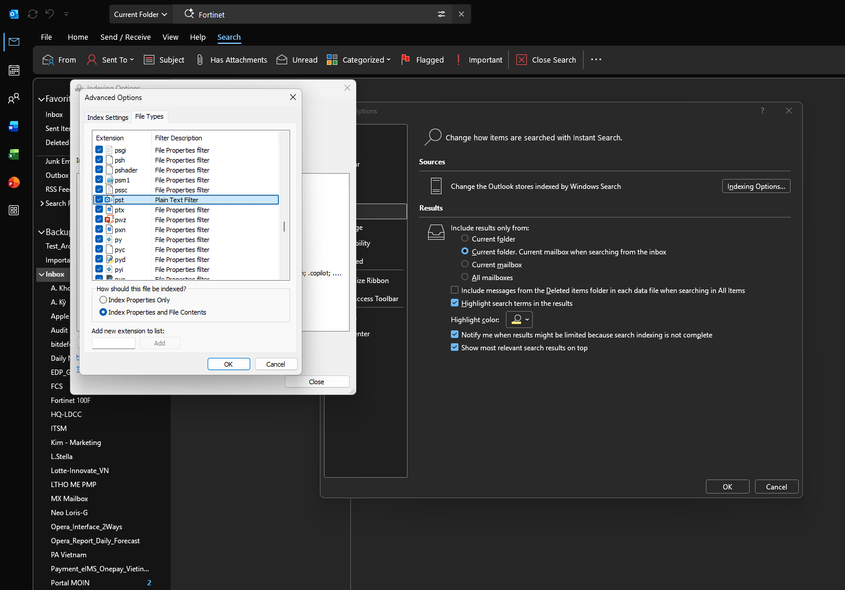This screenshot has width=845, height=590.
Task: Launch Word from the sidebar icon
Action: [x=14, y=126]
